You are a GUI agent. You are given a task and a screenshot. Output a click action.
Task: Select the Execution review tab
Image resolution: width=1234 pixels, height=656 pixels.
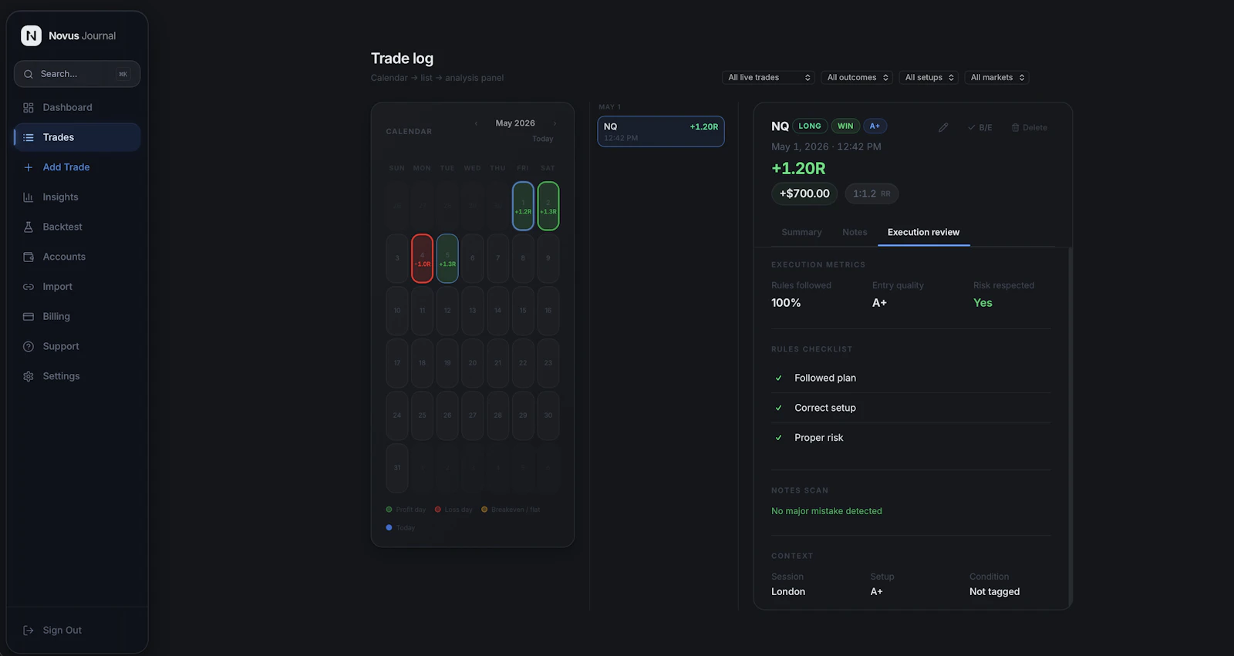click(923, 232)
